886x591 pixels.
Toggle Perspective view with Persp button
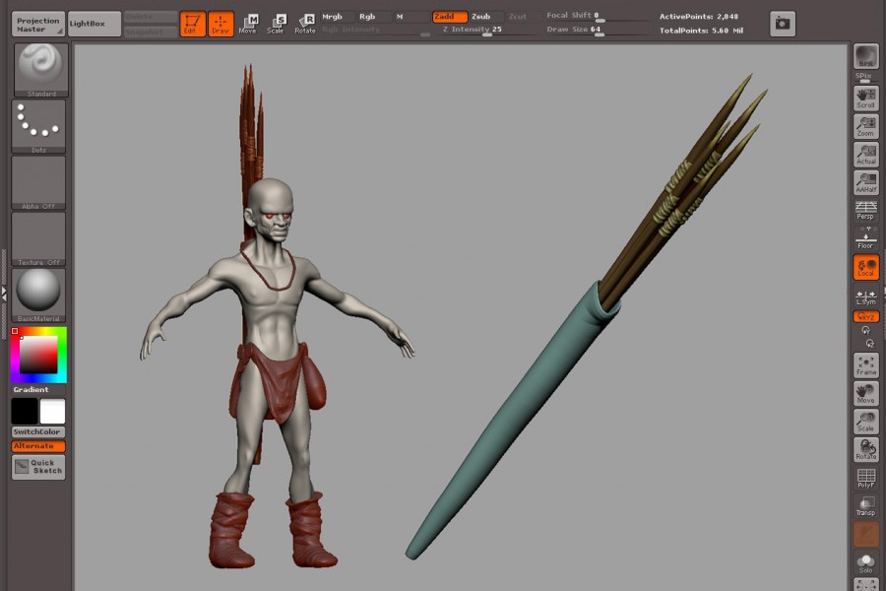point(865,210)
